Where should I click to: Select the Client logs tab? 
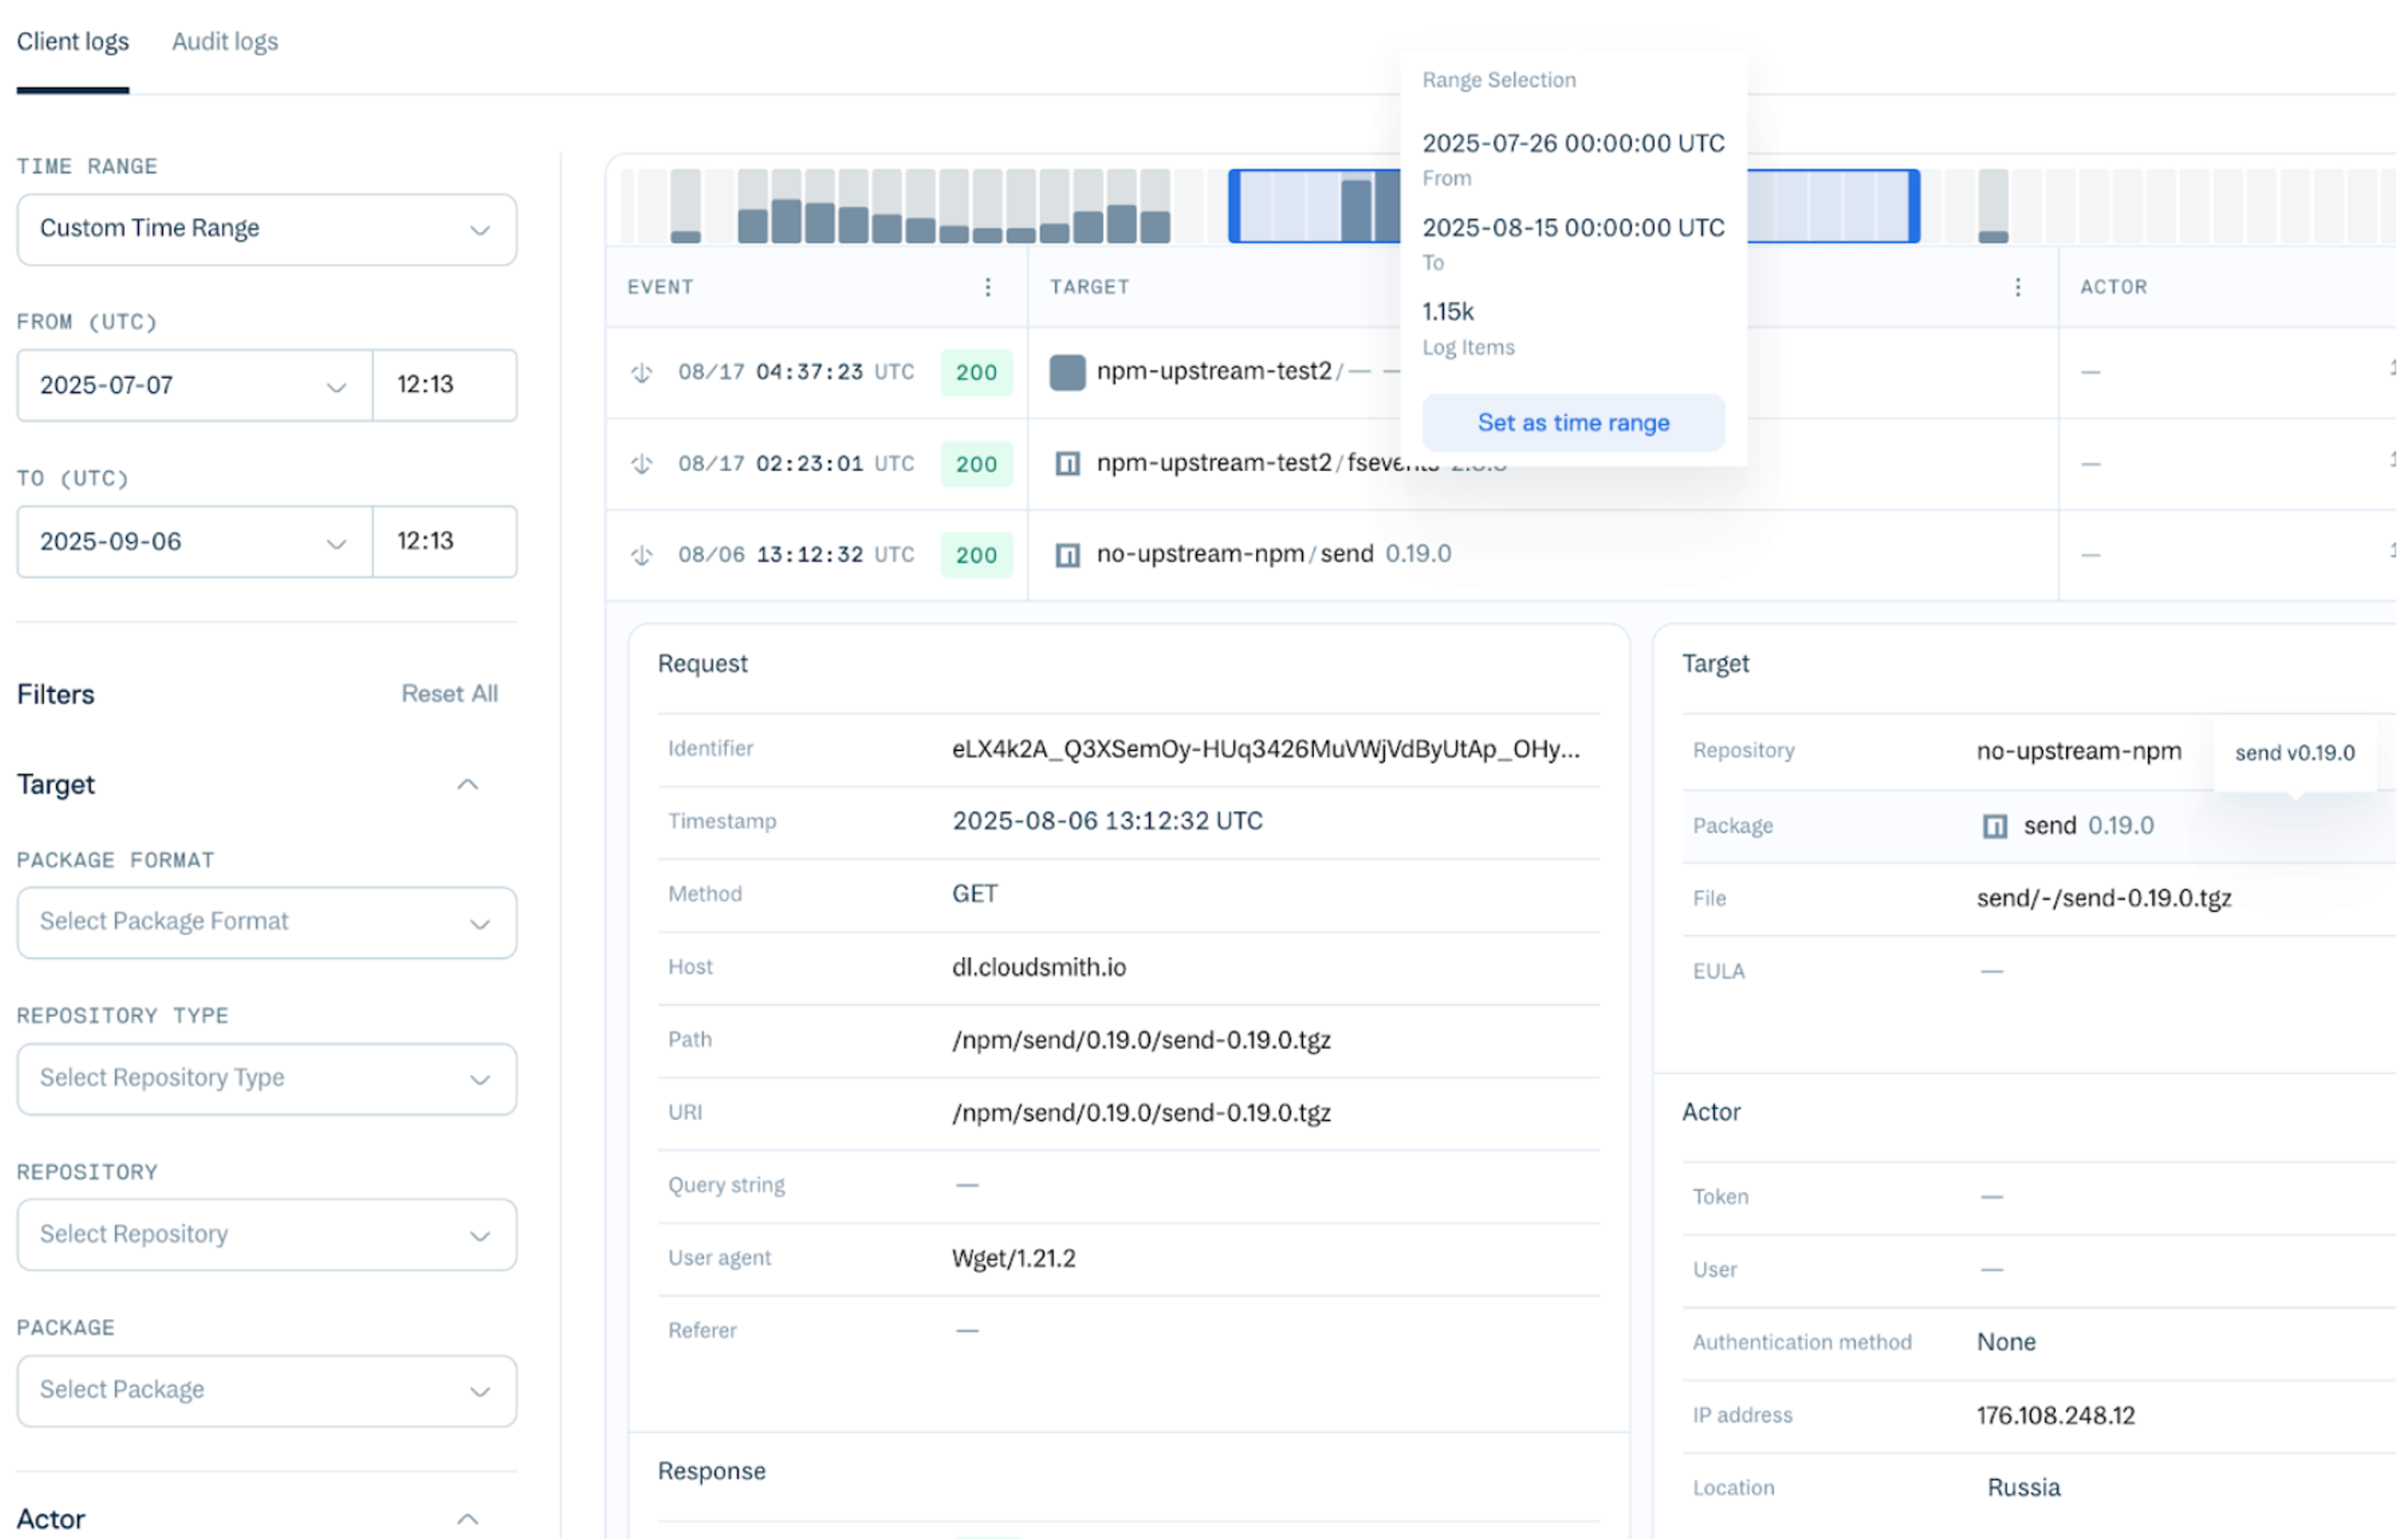coord(73,42)
